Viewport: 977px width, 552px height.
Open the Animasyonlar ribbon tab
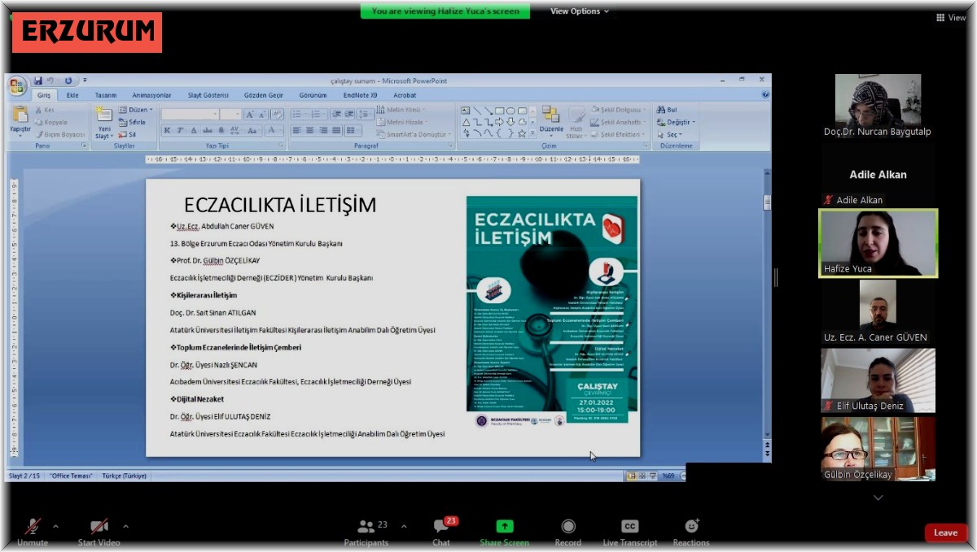click(151, 95)
